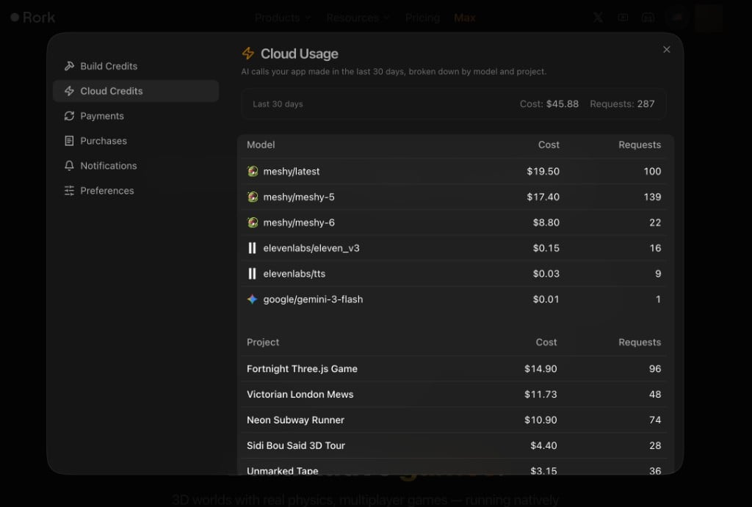752x507 pixels.
Task: Open the Build Credits section
Action: pyautogui.click(x=136, y=66)
